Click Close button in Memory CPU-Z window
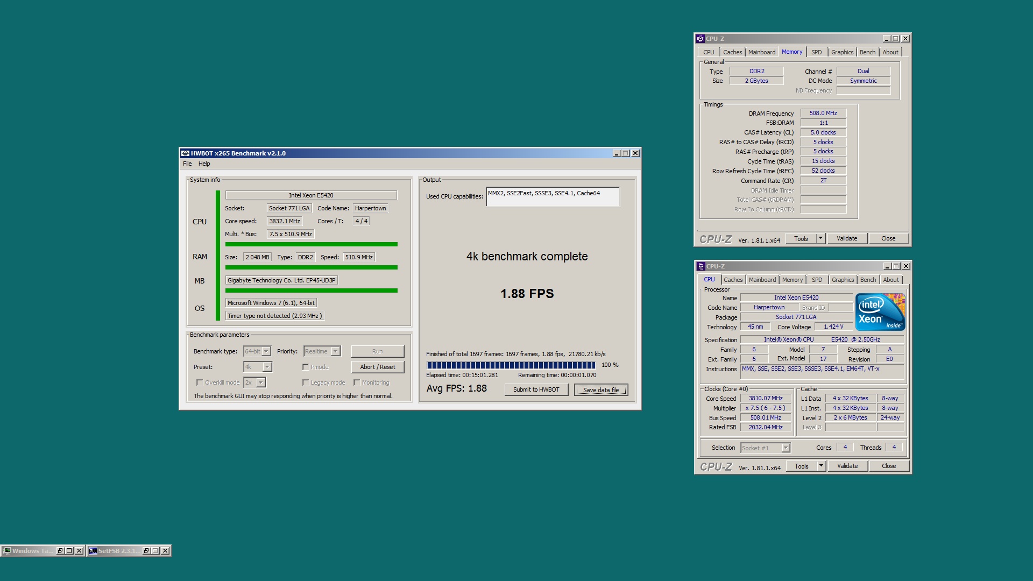 click(888, 238)
